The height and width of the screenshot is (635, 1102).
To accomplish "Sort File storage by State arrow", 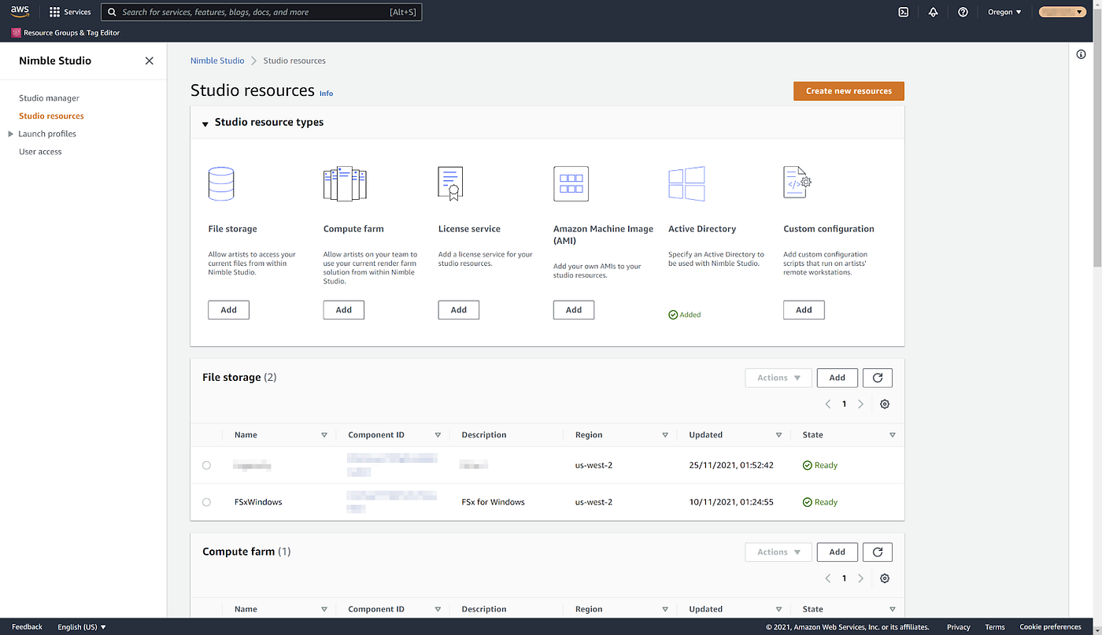I will tap(892, 435).
